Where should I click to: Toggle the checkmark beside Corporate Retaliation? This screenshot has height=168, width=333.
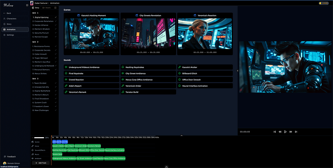(56, 21)
